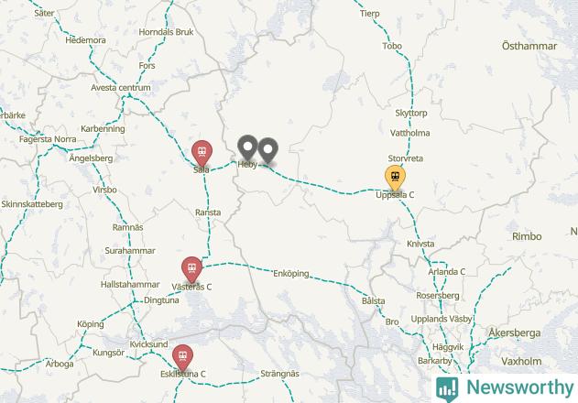Screen dimensions: 578x403
Task: Open the Newsworthy brand link text
Action: (x=519, y=387)
